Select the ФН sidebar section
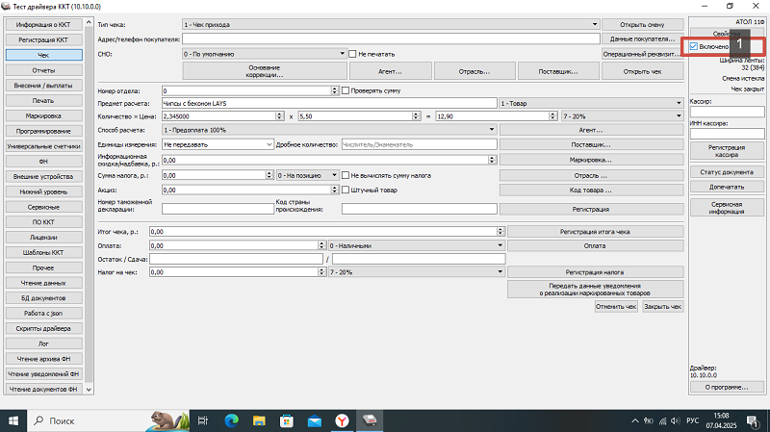Viewport: 770px width, 432px height. tap(43, 162)
